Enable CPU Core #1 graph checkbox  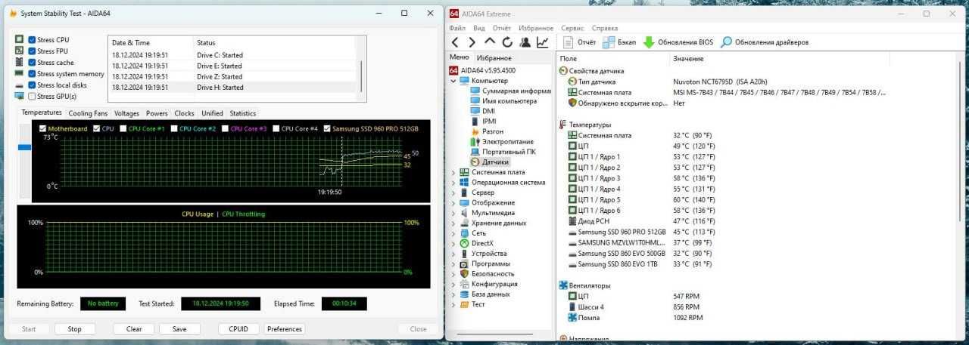click(x=123, y=128)
